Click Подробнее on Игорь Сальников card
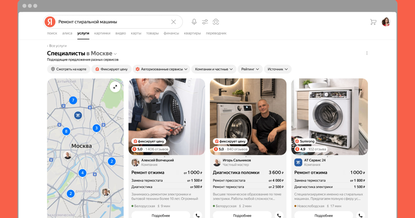The width and height of the screenshot is (415, 218). tap(242, 215)
